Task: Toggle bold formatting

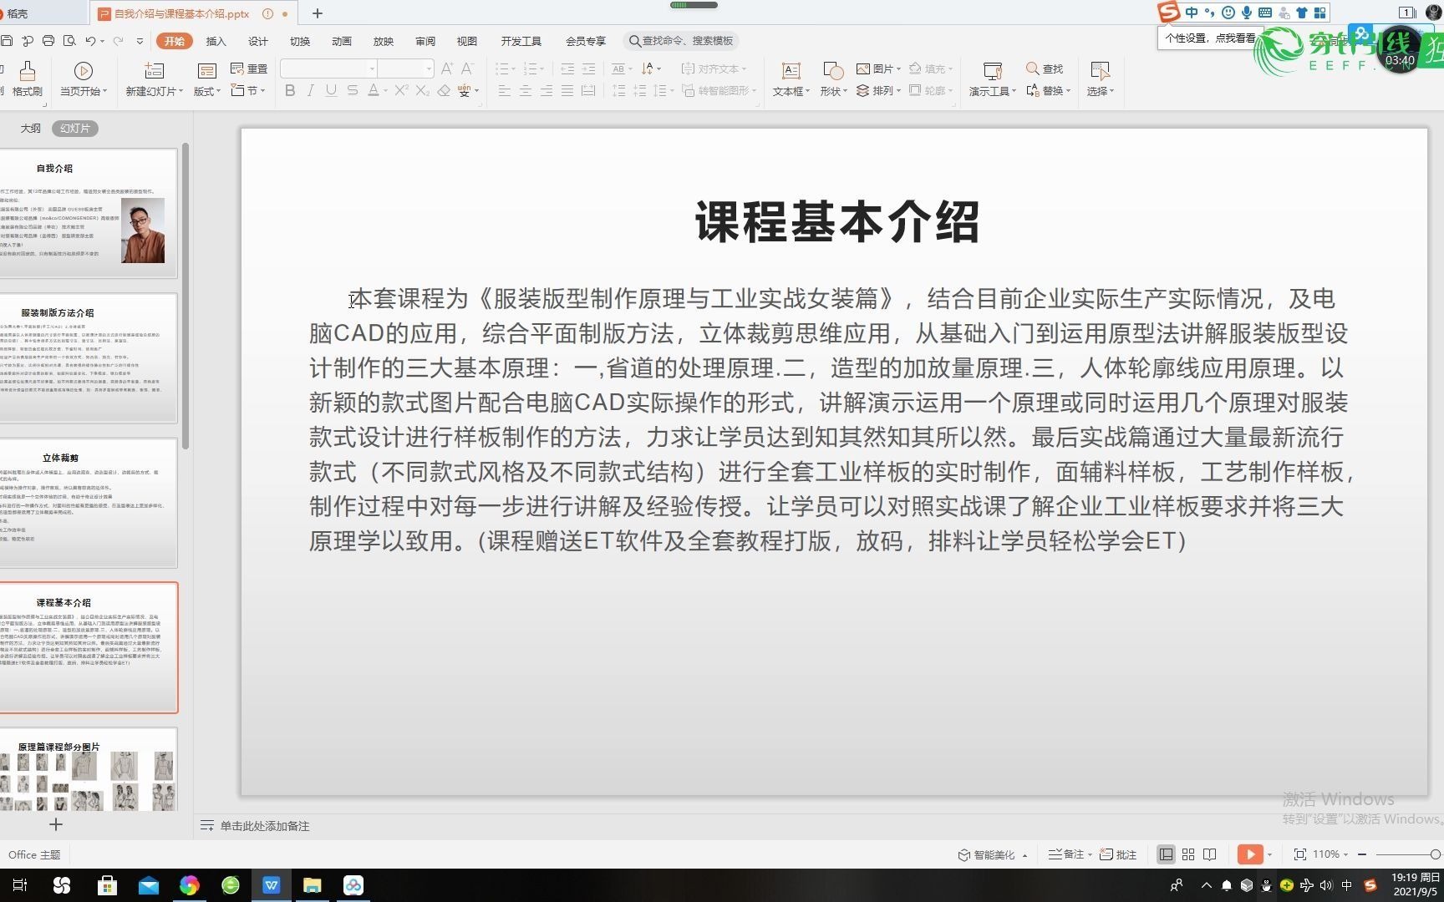Action: [290, 91]
